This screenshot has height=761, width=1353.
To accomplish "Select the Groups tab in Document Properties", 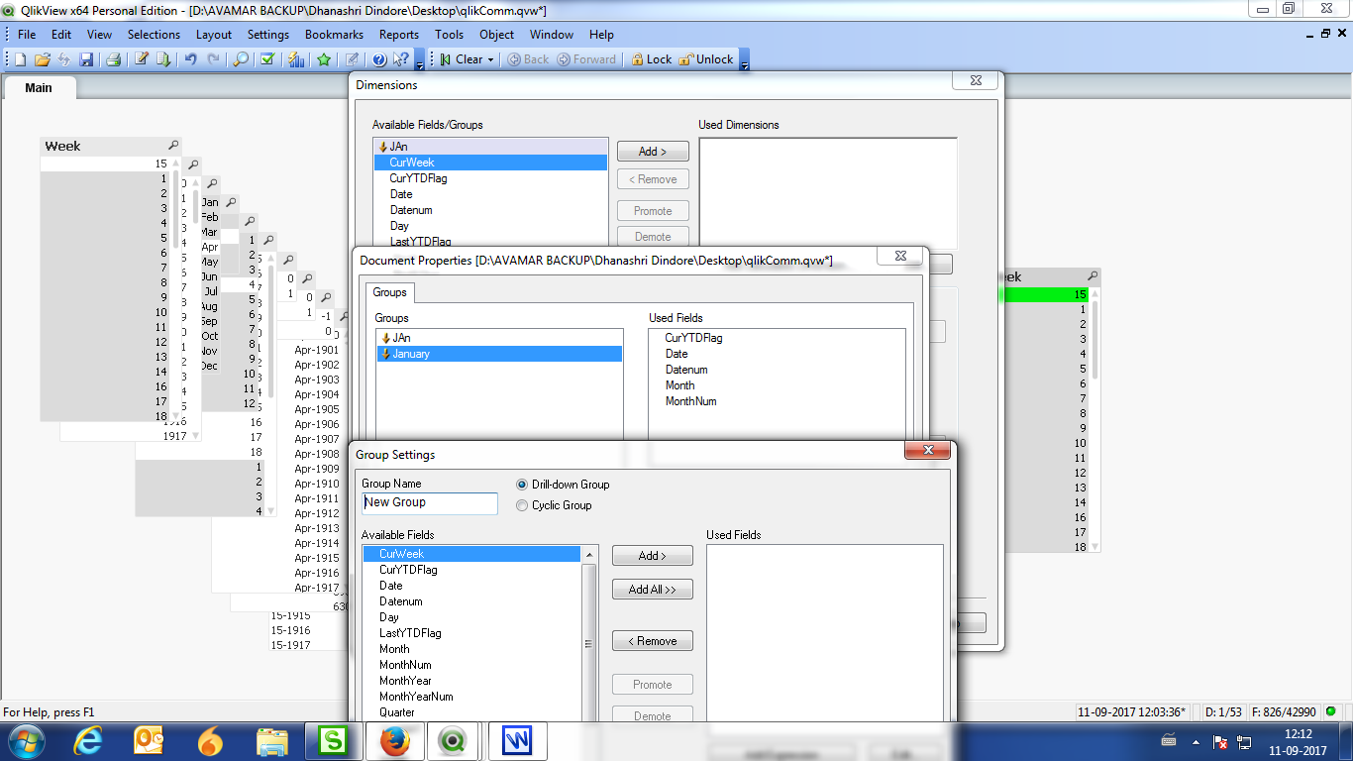I will pos(390,292).
